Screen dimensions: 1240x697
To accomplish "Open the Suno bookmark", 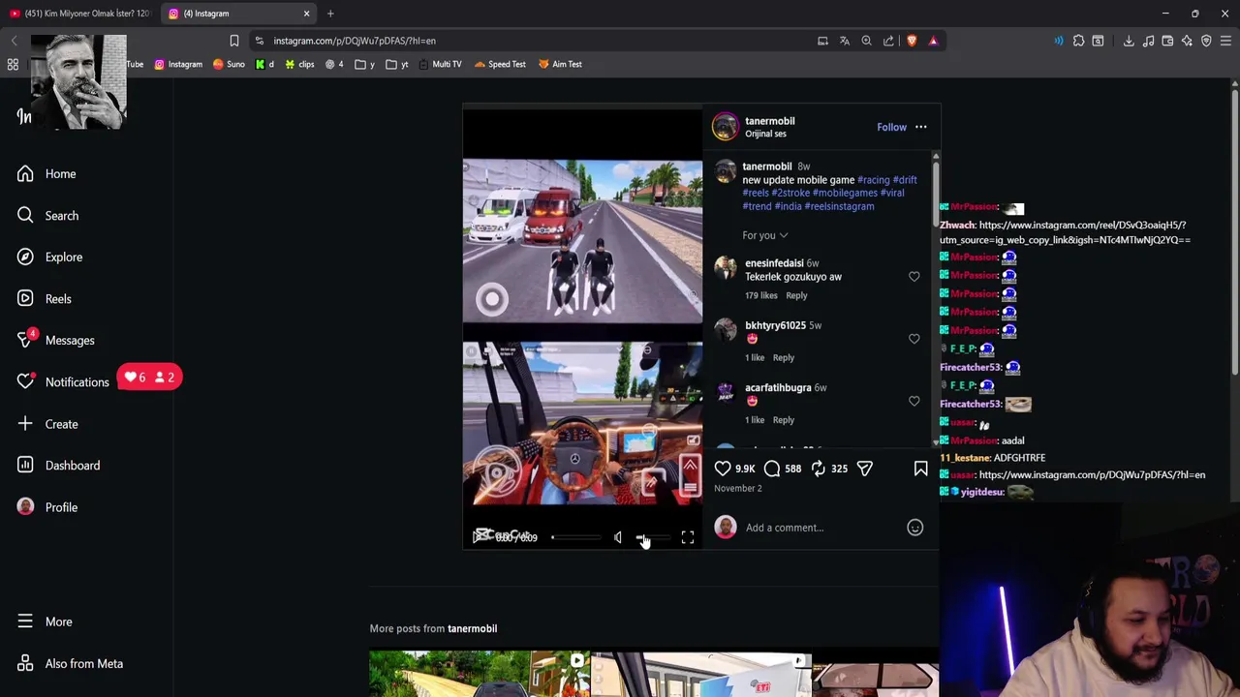I will 229,64.
